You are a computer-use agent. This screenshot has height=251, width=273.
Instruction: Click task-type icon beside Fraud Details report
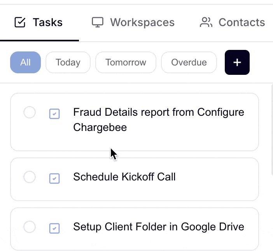click(x=54, y=114)
